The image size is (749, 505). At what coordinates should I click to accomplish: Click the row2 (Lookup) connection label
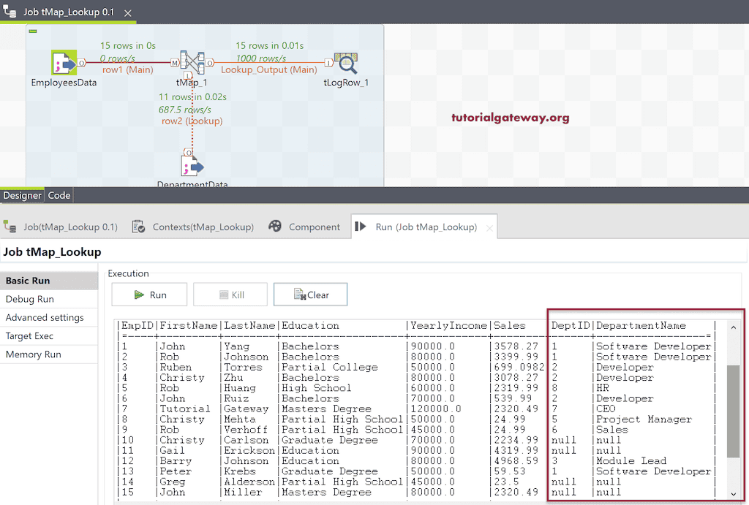point(192,121)
